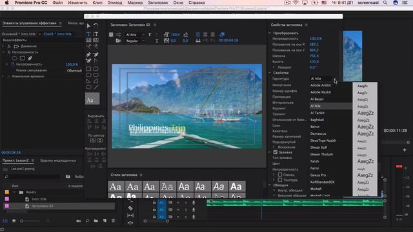This screenshot has height=232, width=413.
Task: Click opacity value 100,0 % in Effect Controls
Action: (x=72, y=64)
